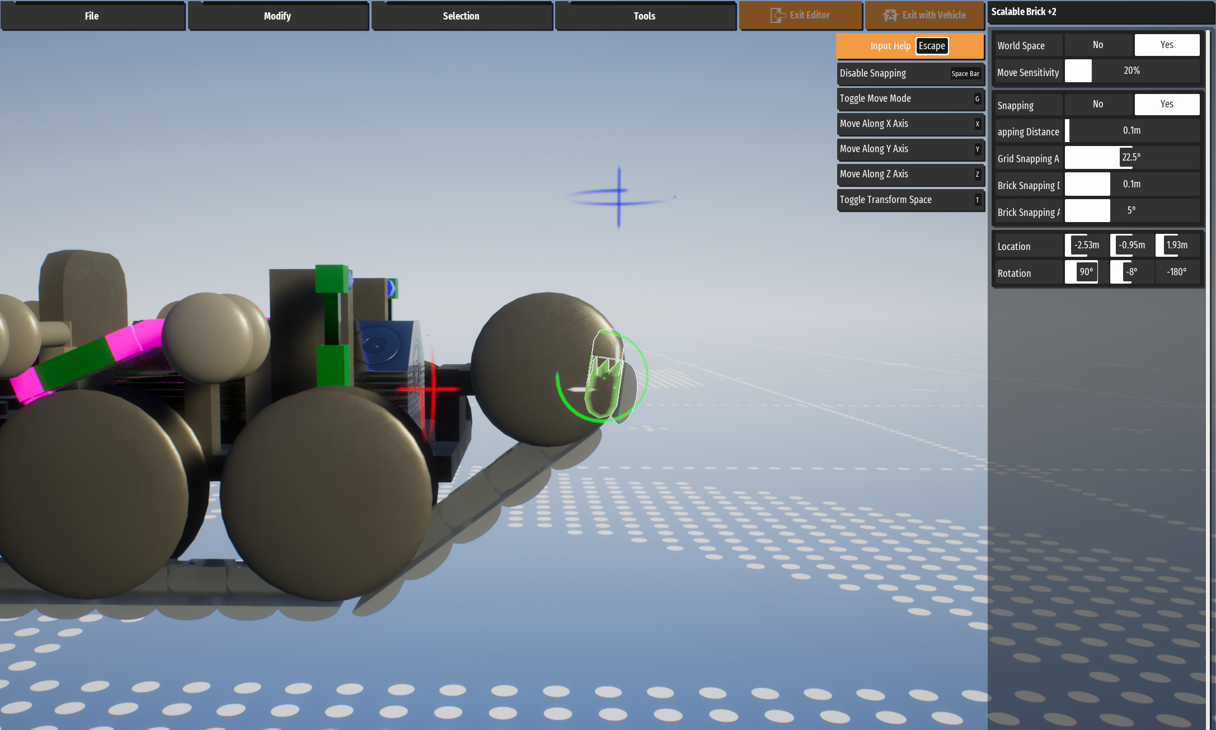The image size is (1216, 730).
Task: Click the red axis gizmo cross
Action: [x=433, y=389]
